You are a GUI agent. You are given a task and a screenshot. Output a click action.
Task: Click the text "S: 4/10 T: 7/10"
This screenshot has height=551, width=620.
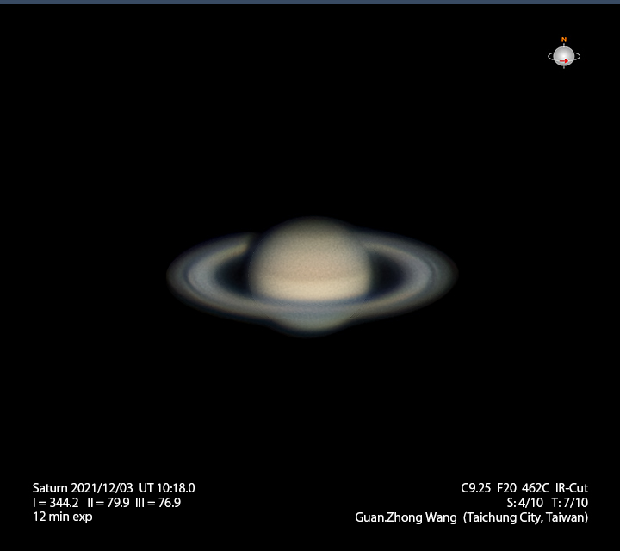(548, 503)
